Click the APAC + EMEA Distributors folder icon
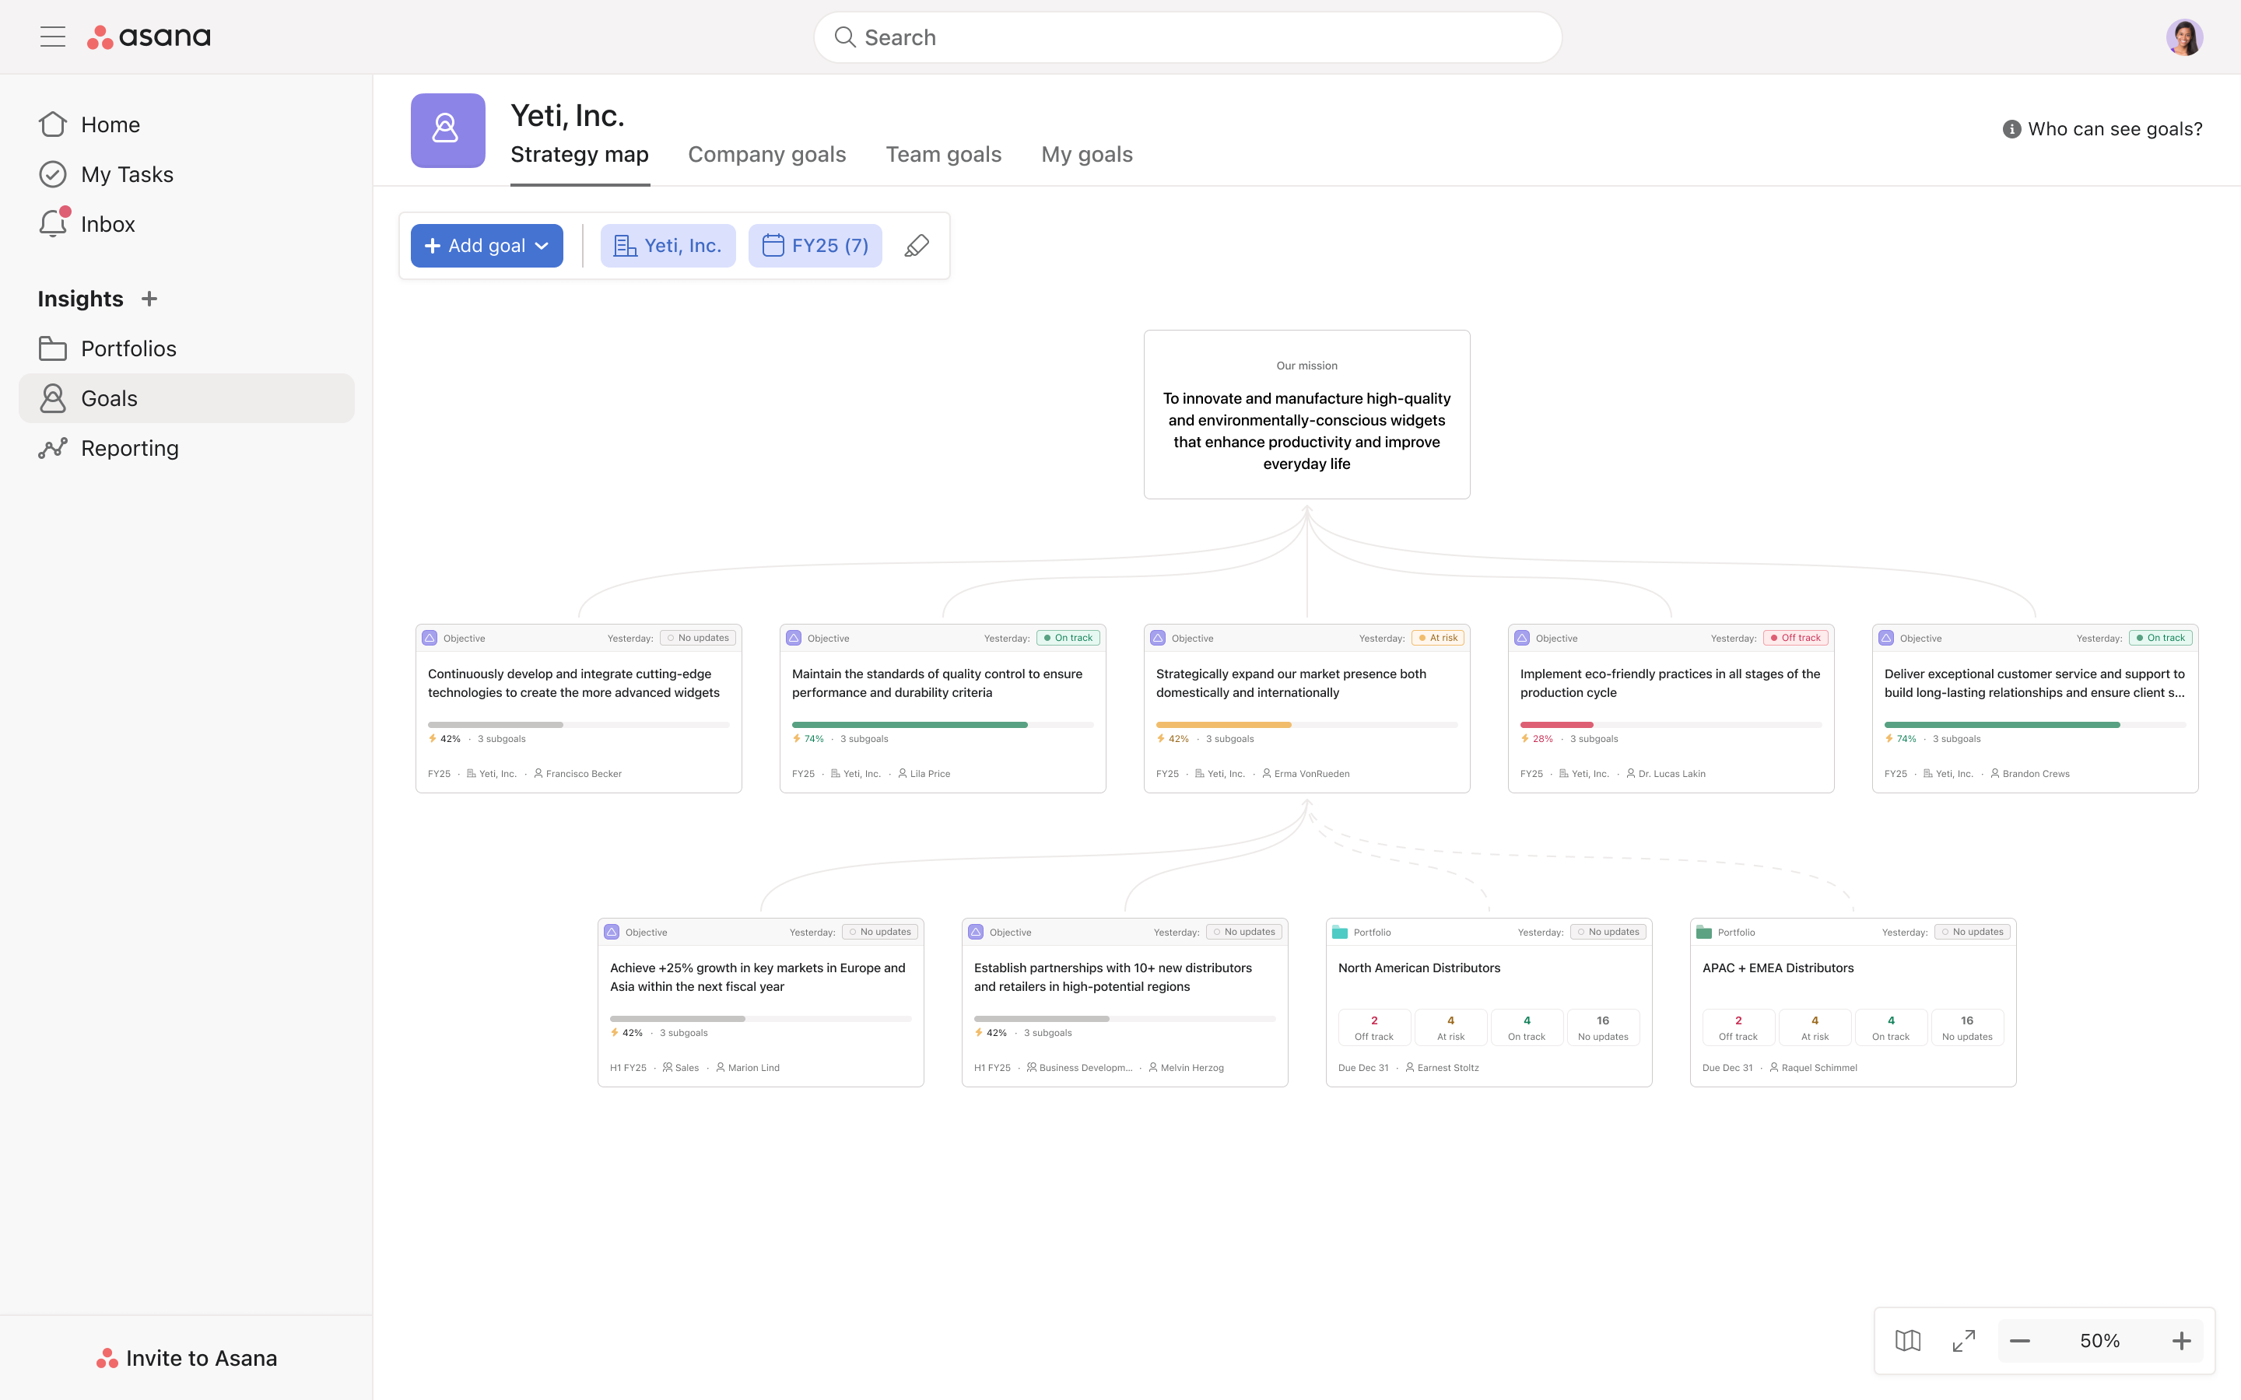 pos(1704,933)
